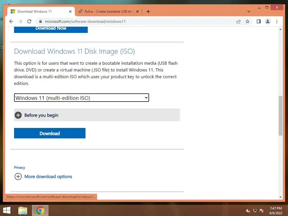
Task: Expand the Before you begin section
Action: coord(97,115)
